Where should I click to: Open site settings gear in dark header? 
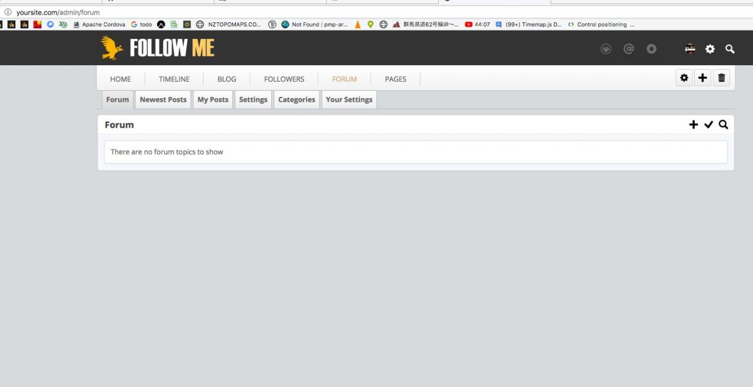(x=710, y=49)
